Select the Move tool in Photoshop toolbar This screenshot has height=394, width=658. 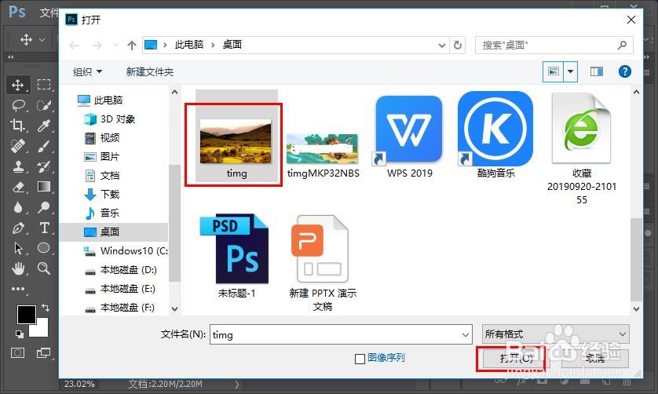tap(18, 86)
